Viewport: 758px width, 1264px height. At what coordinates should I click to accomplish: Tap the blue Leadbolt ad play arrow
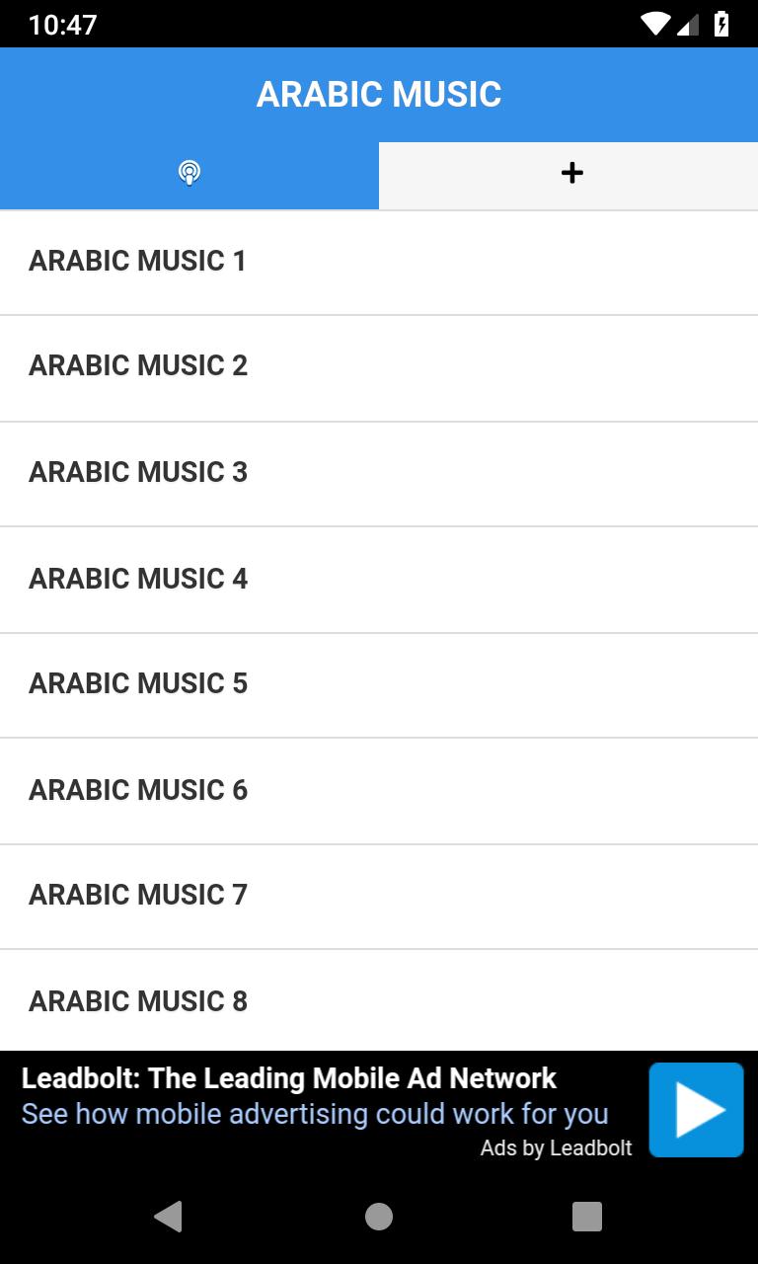[x=696, y=1110]
